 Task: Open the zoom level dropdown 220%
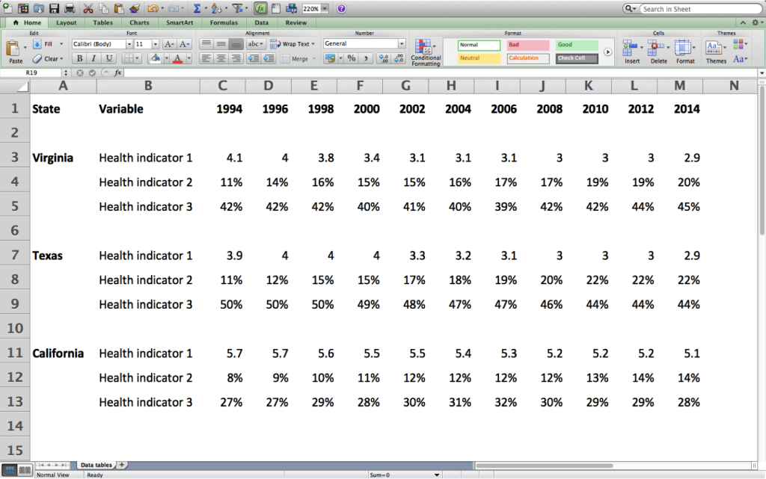[x=325, y=8]
